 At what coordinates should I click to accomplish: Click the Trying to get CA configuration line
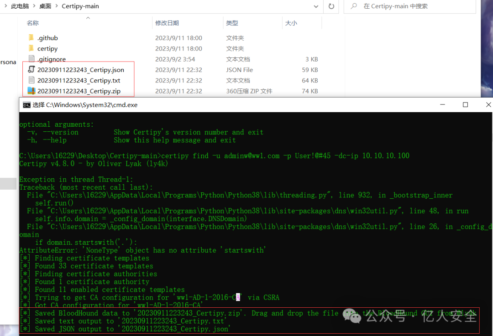(149, 297)
